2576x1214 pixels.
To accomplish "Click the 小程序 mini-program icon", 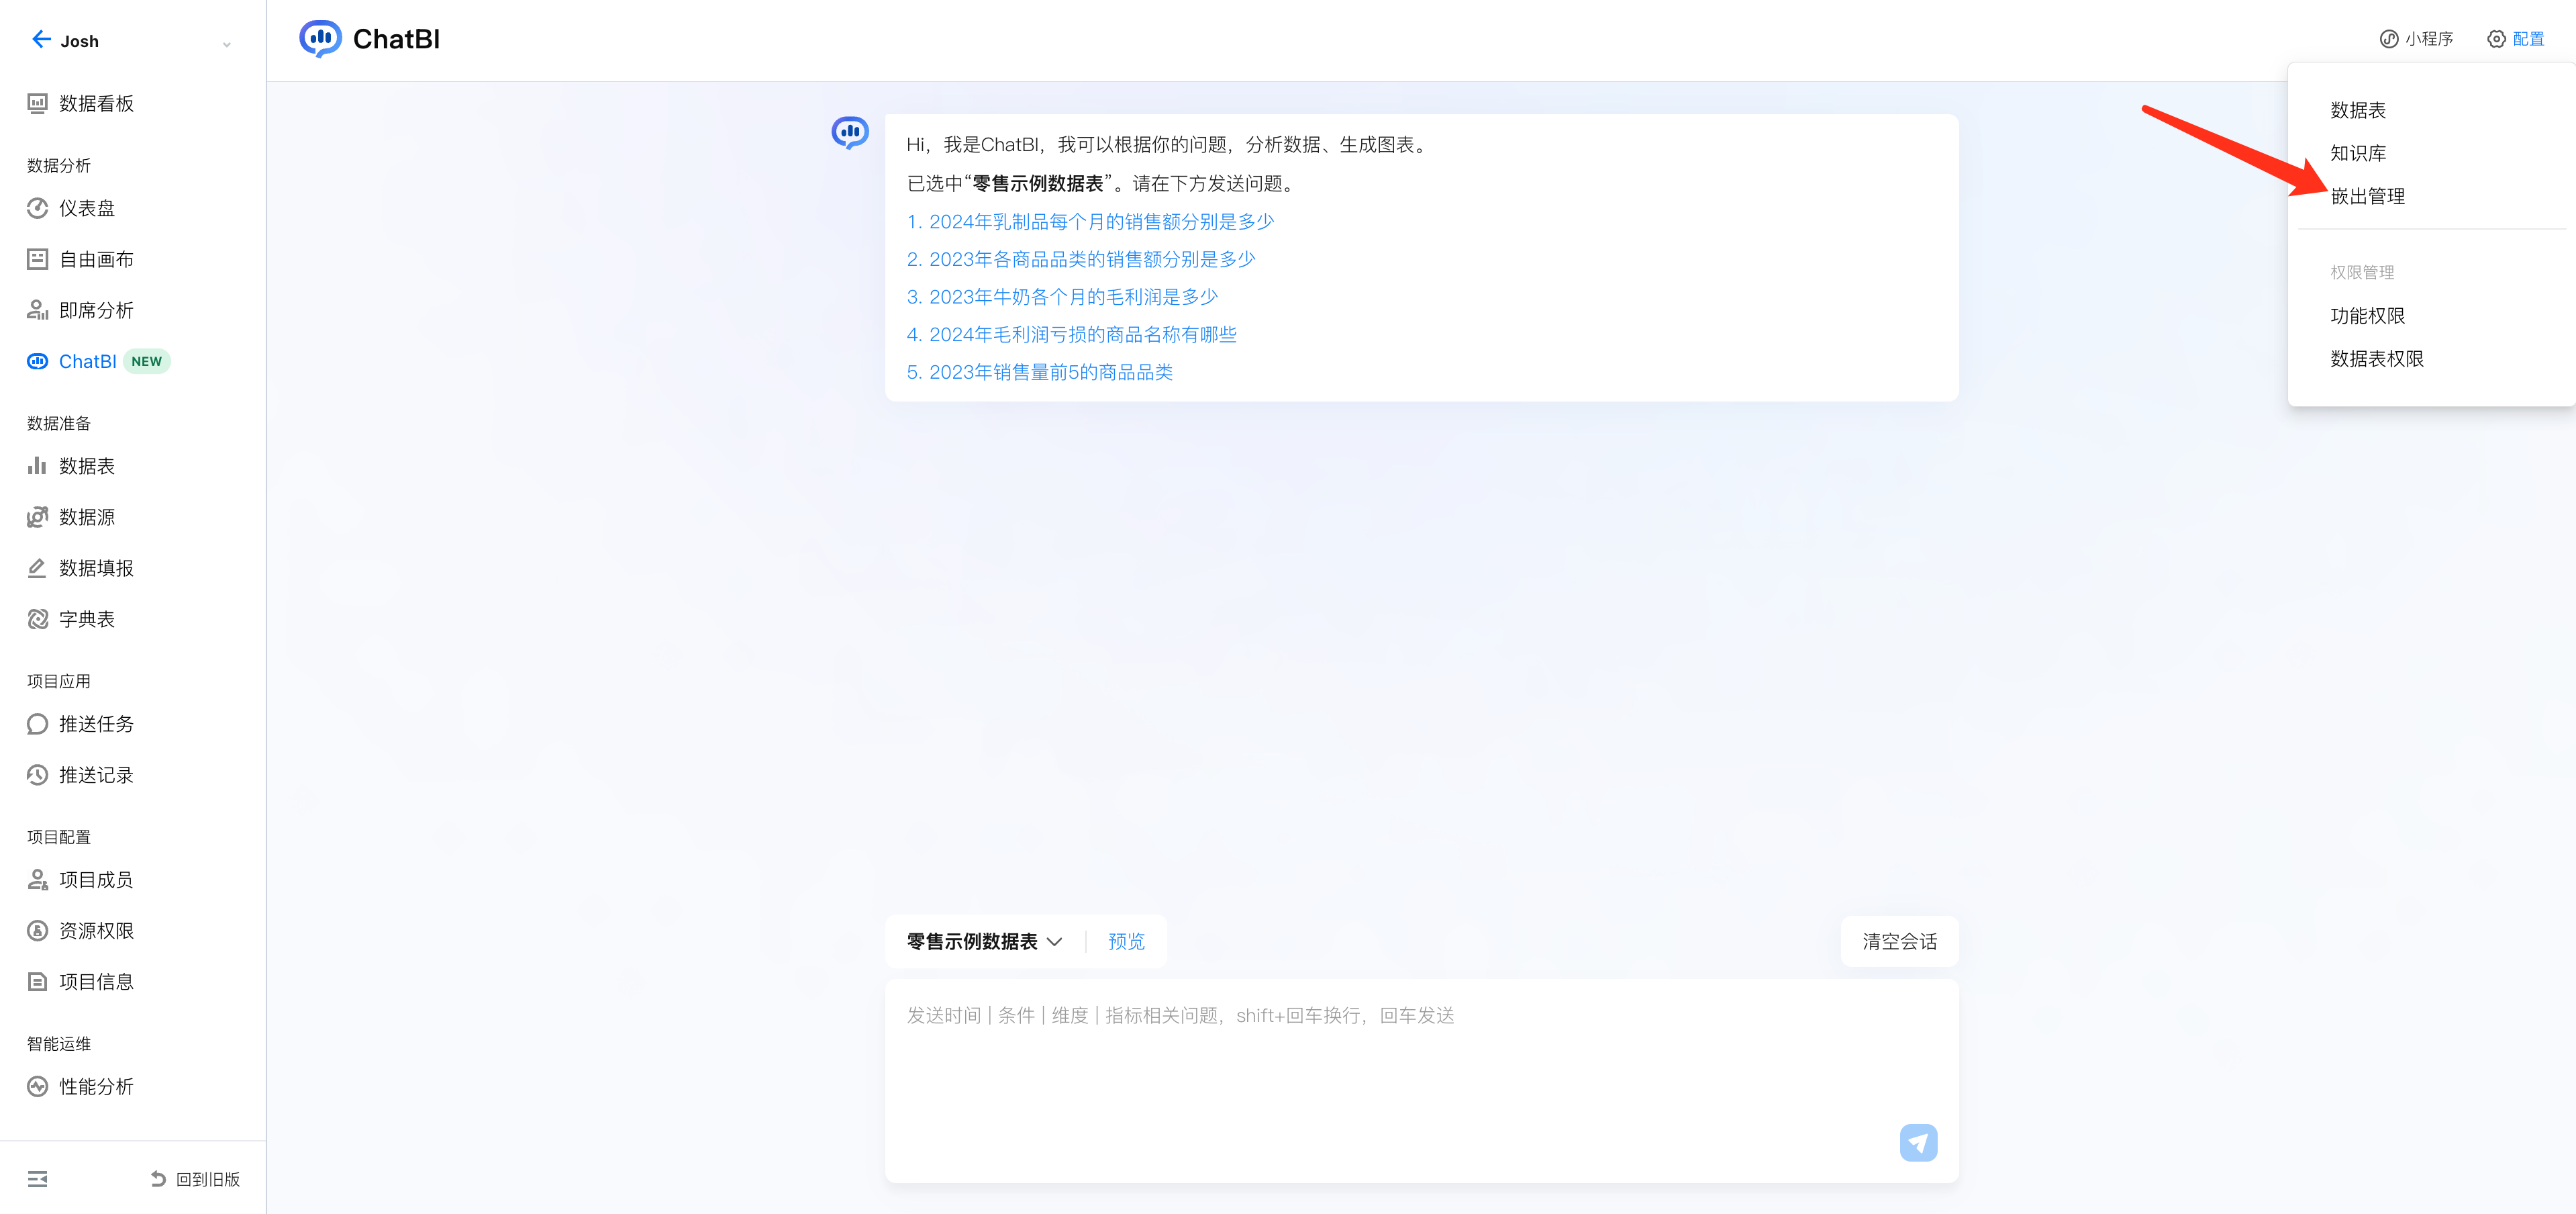I will [2388, 39].
